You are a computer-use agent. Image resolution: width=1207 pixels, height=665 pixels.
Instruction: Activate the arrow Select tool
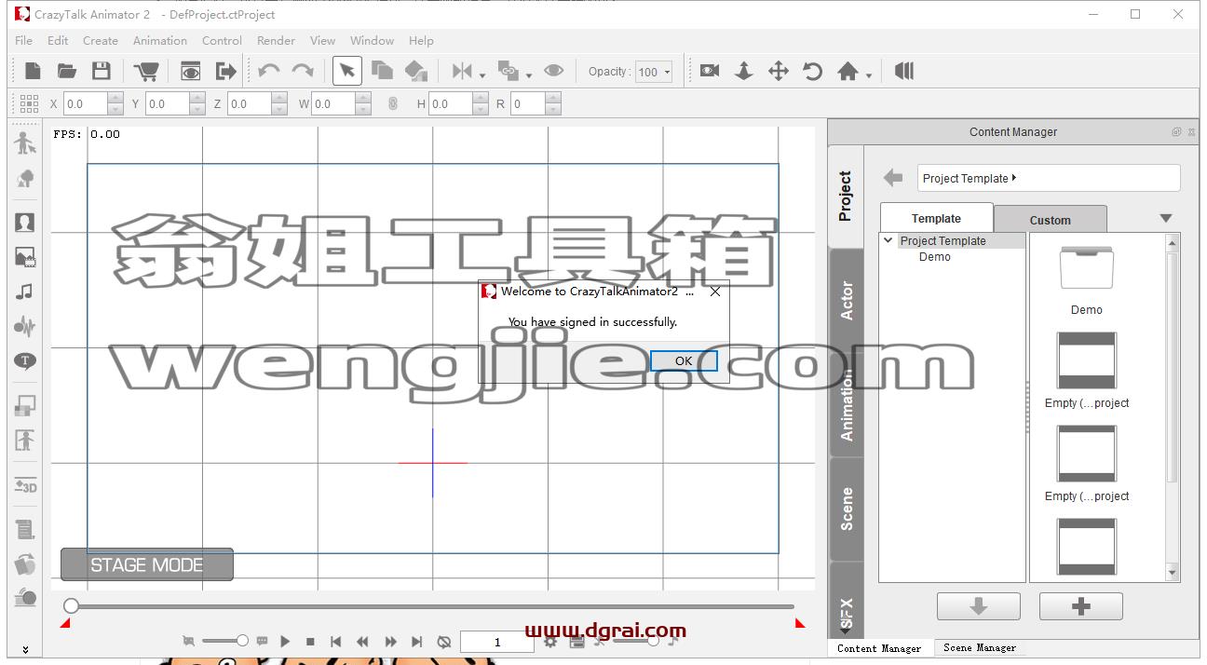point(346,71)
